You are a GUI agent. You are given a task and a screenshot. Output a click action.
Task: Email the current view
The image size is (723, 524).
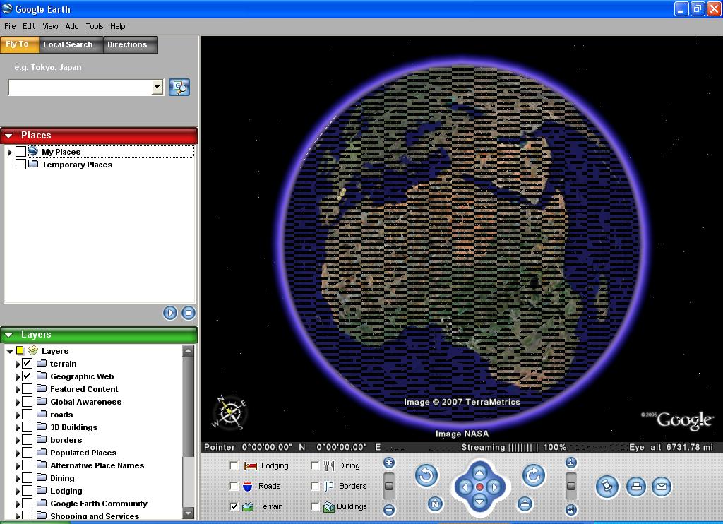coord(661,487)
